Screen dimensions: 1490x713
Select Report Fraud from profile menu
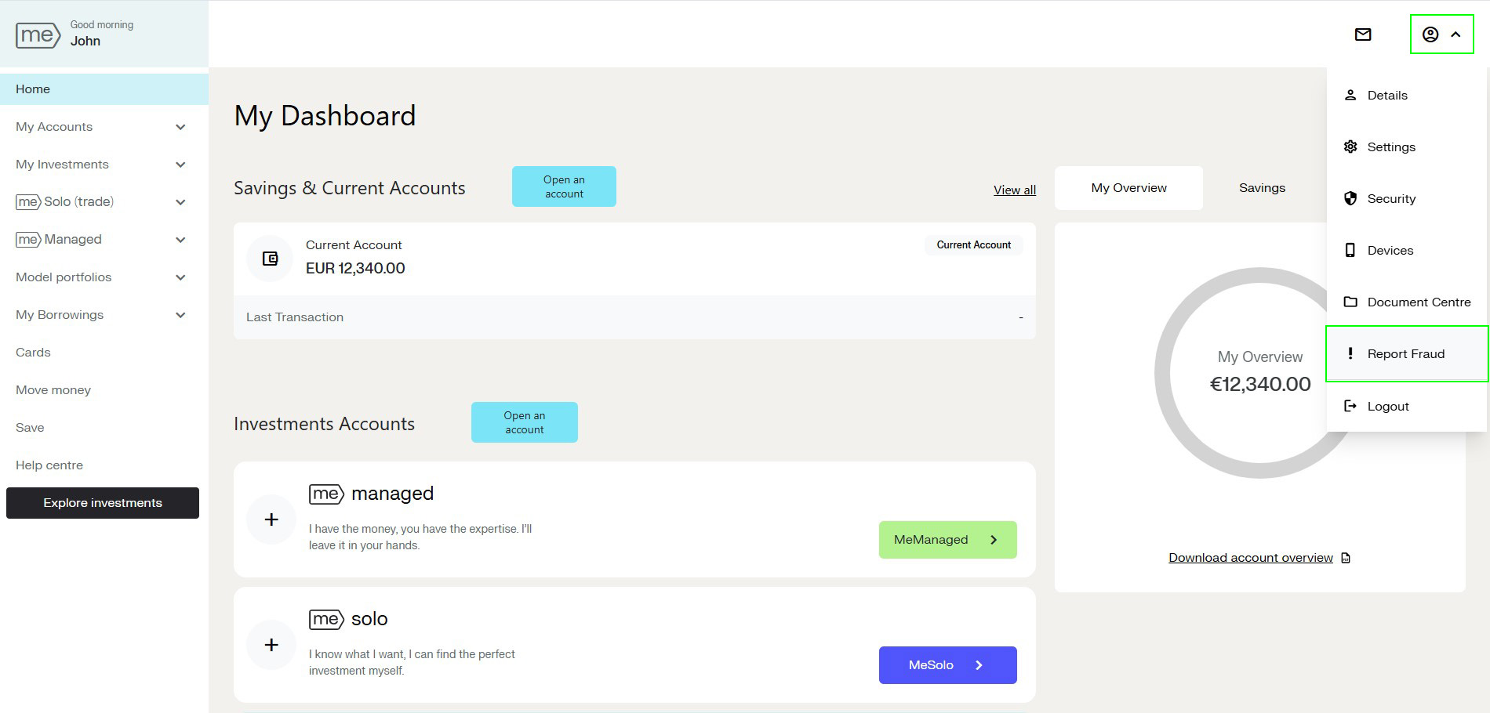(1405, 354)
